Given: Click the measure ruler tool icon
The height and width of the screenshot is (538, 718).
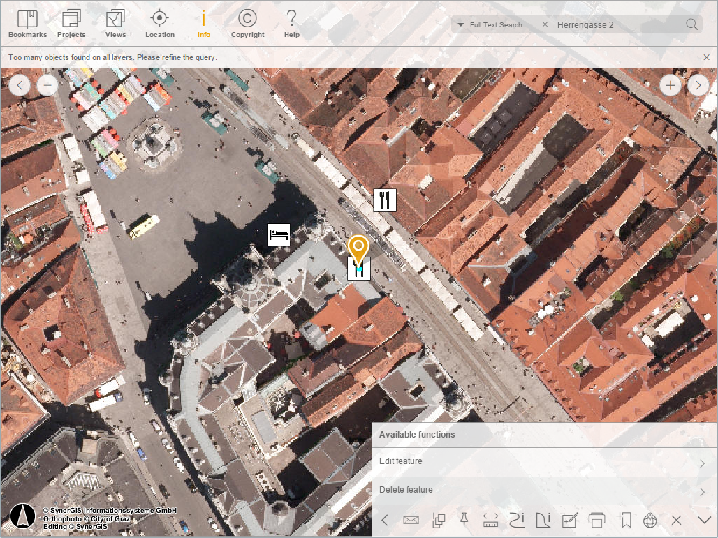Looking at the screenshot, I should coord(490,520).
